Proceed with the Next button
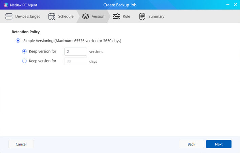This screenshot has height=153, width=240. [x=219, y=144]
